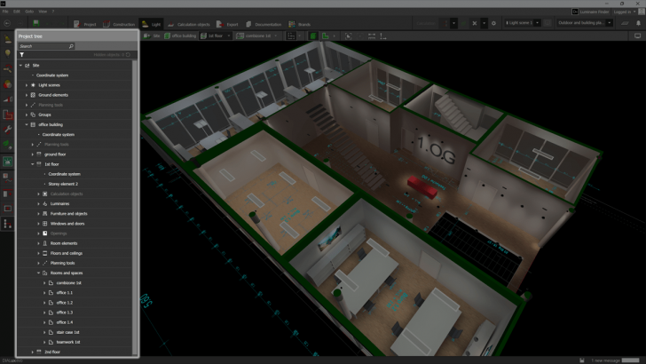Open the notifications bell icon

(x=638, y=23)
